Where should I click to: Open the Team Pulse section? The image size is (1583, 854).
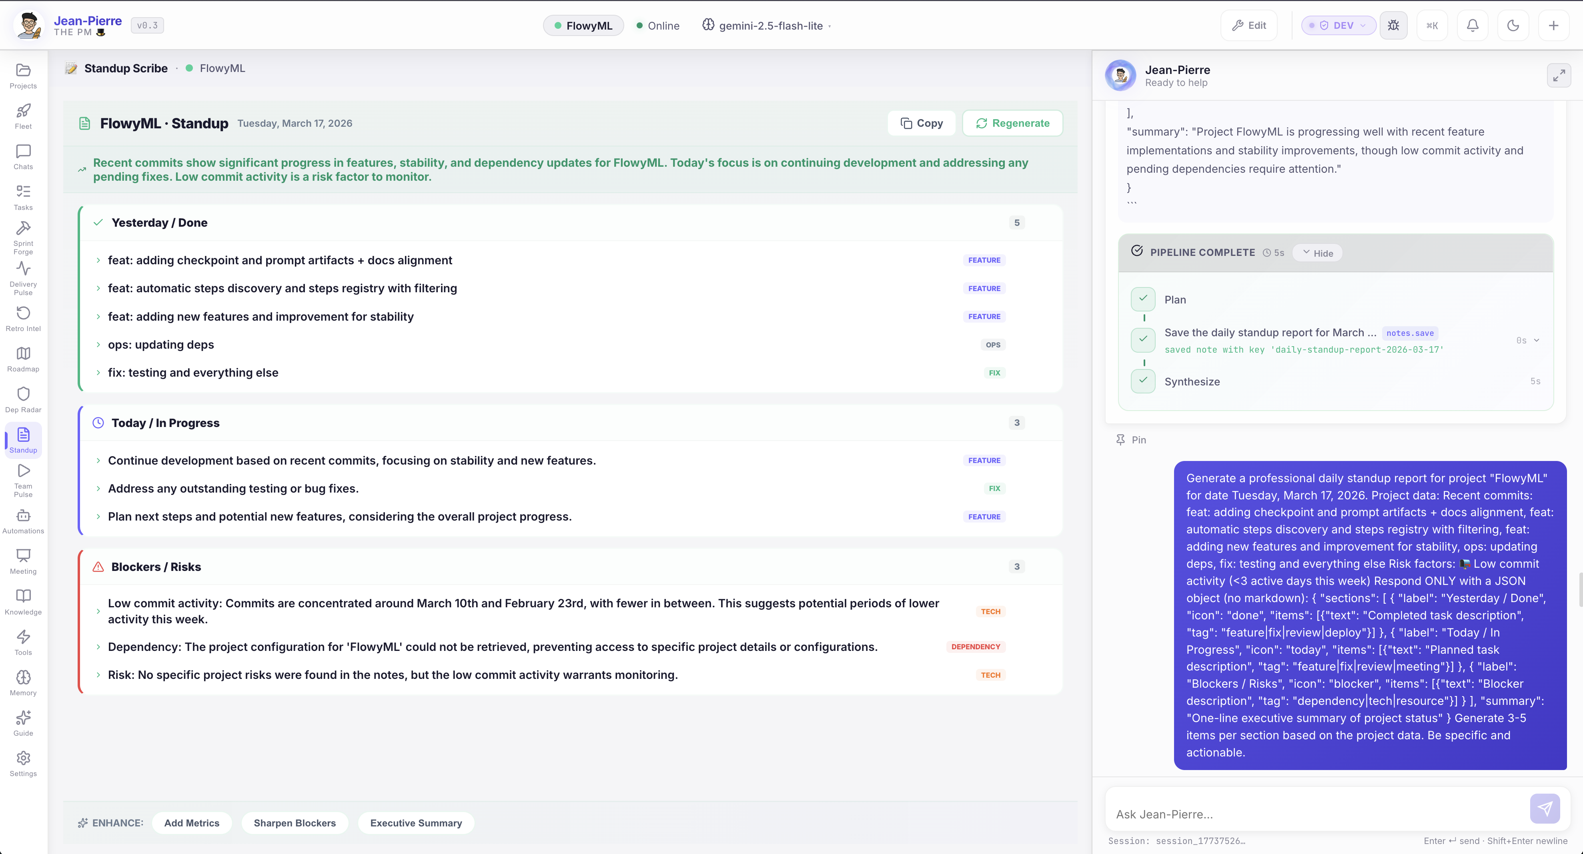point(23,479)
